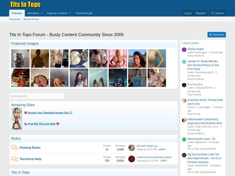Click the avatar next to the N a t a s h a thread
Image resolution: width=235 pixels, height=176 pixels.
tap(184, 85)
